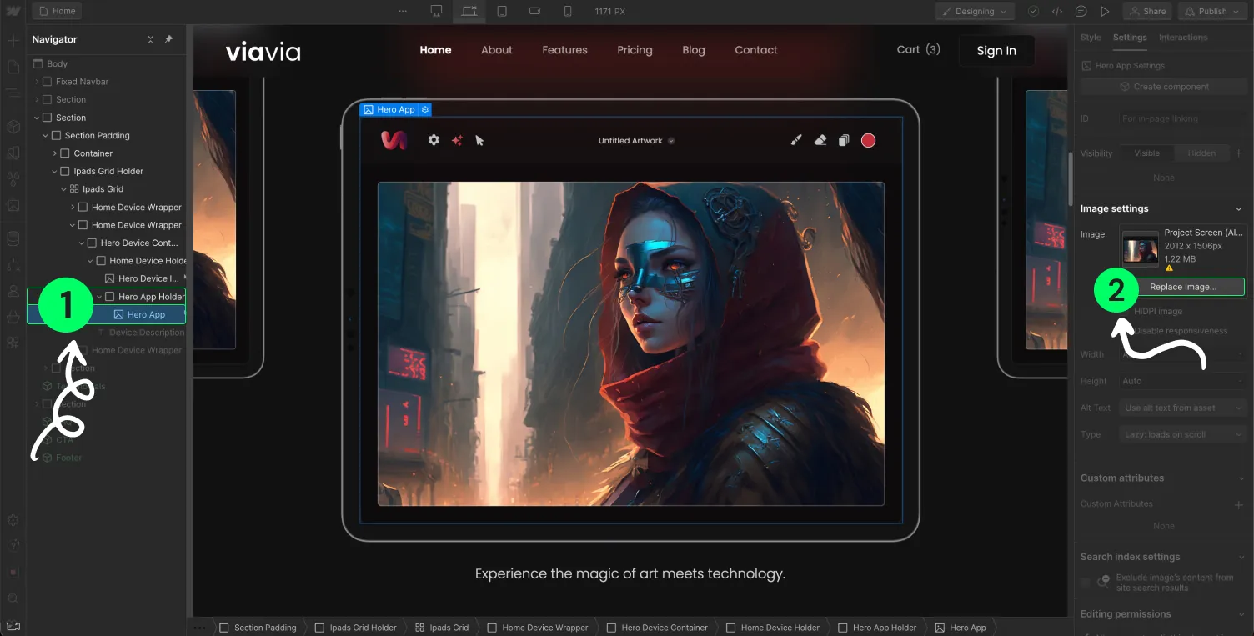The width and height of the screenshot is (1254, 636).
Task: Open the Type lazy loading dropdown
Action: (x=1183, y=434)
